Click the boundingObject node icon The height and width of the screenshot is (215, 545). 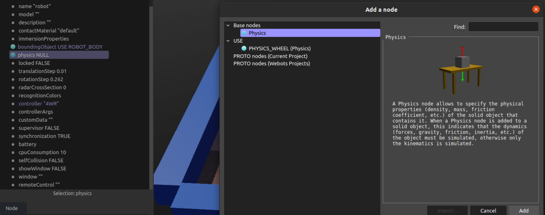click(13, 47)
